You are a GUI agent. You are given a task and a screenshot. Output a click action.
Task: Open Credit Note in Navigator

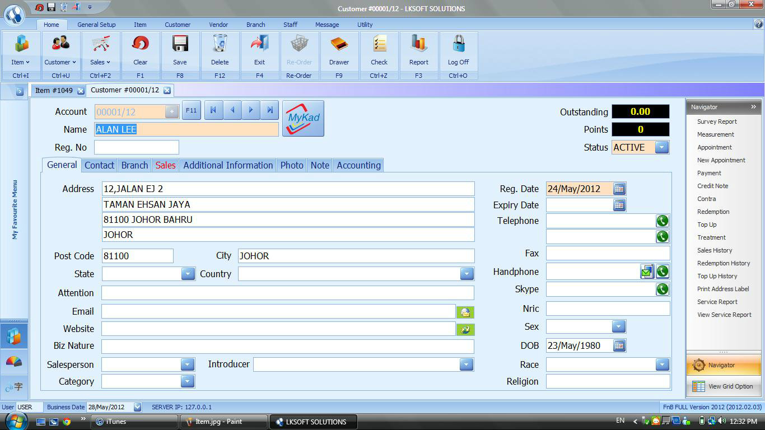(x=713, y=186)
